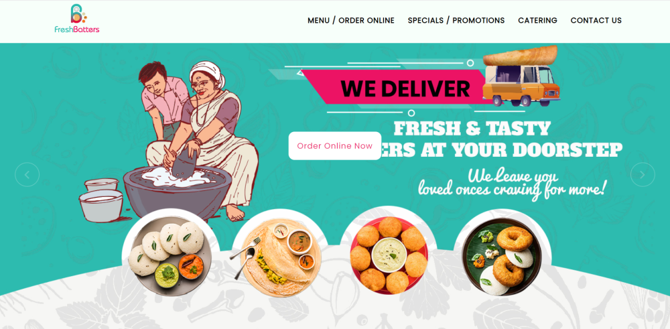Click the Order Online Now button
Screen dimensions: 670x329
click(x=335, y=145)
